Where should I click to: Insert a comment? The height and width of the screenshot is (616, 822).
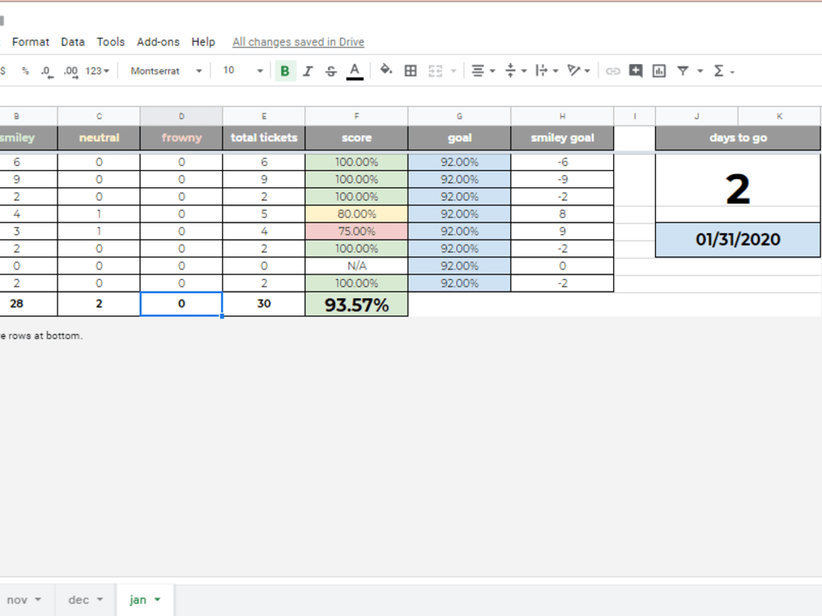tap(636, 71)
